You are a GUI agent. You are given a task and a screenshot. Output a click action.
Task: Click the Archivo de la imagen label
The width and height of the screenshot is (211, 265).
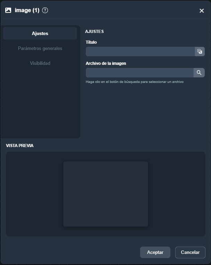pos(106,63)
